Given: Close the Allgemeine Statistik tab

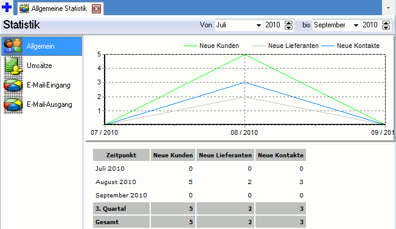Looking at the screenshot, I should coord(96,9).
